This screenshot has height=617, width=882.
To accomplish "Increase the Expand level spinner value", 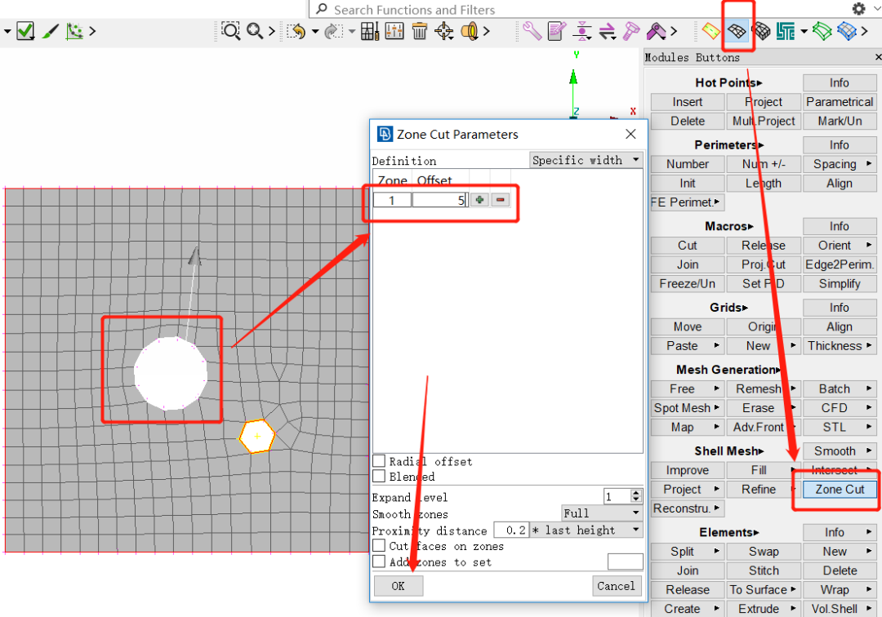I will [636, 493].
